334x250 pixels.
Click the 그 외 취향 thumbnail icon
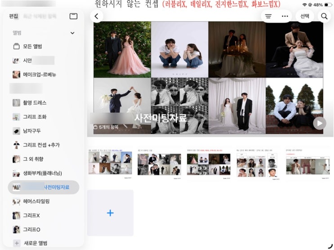pos(16,159)
